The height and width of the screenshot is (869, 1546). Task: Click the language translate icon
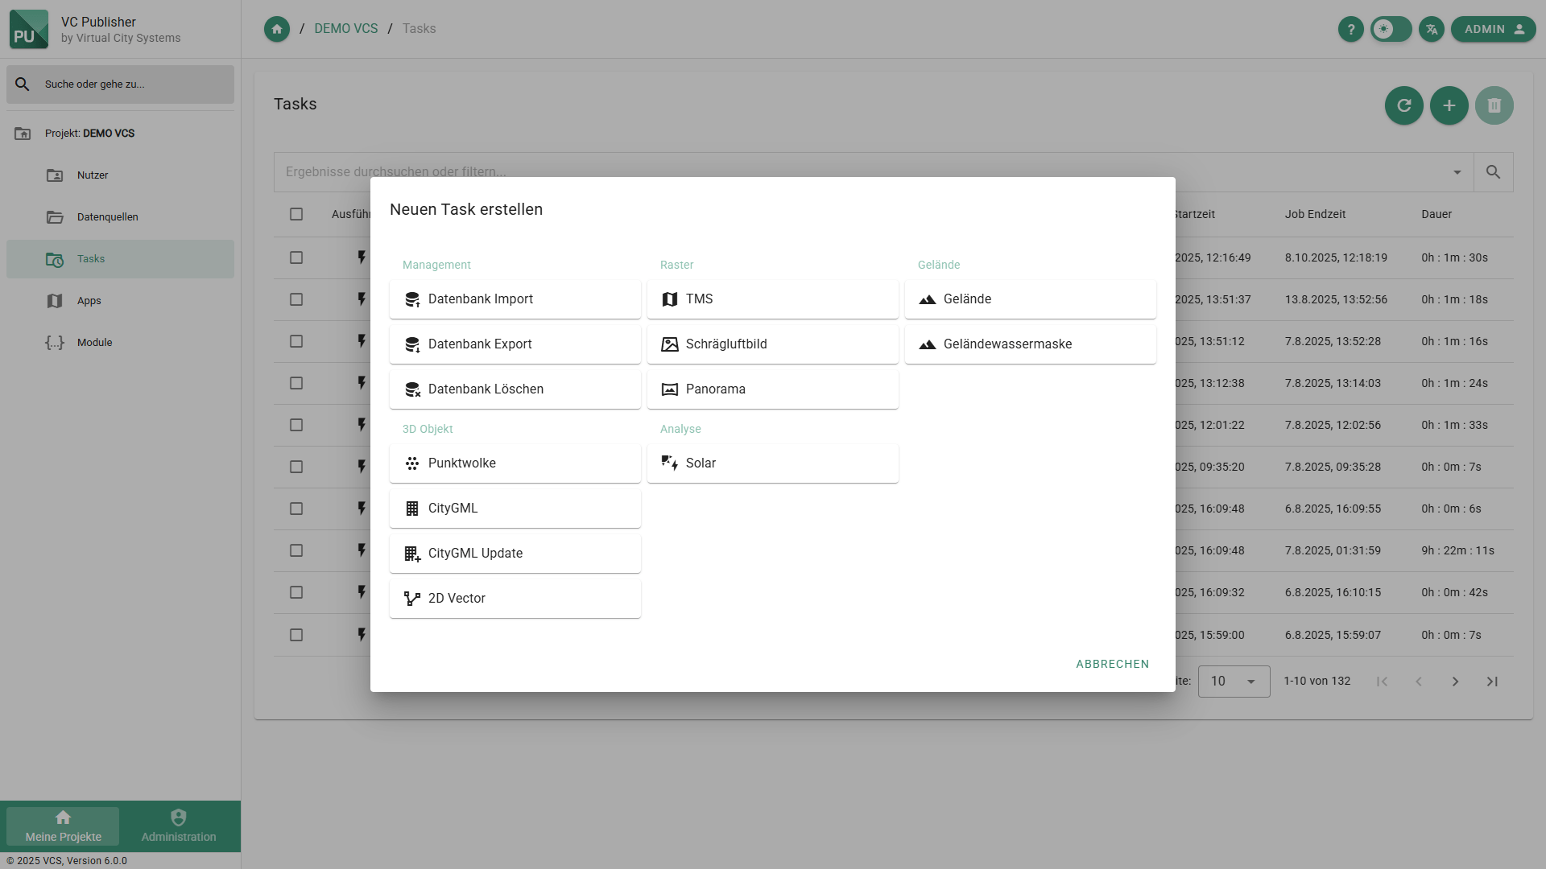(x=1431, y=29)
